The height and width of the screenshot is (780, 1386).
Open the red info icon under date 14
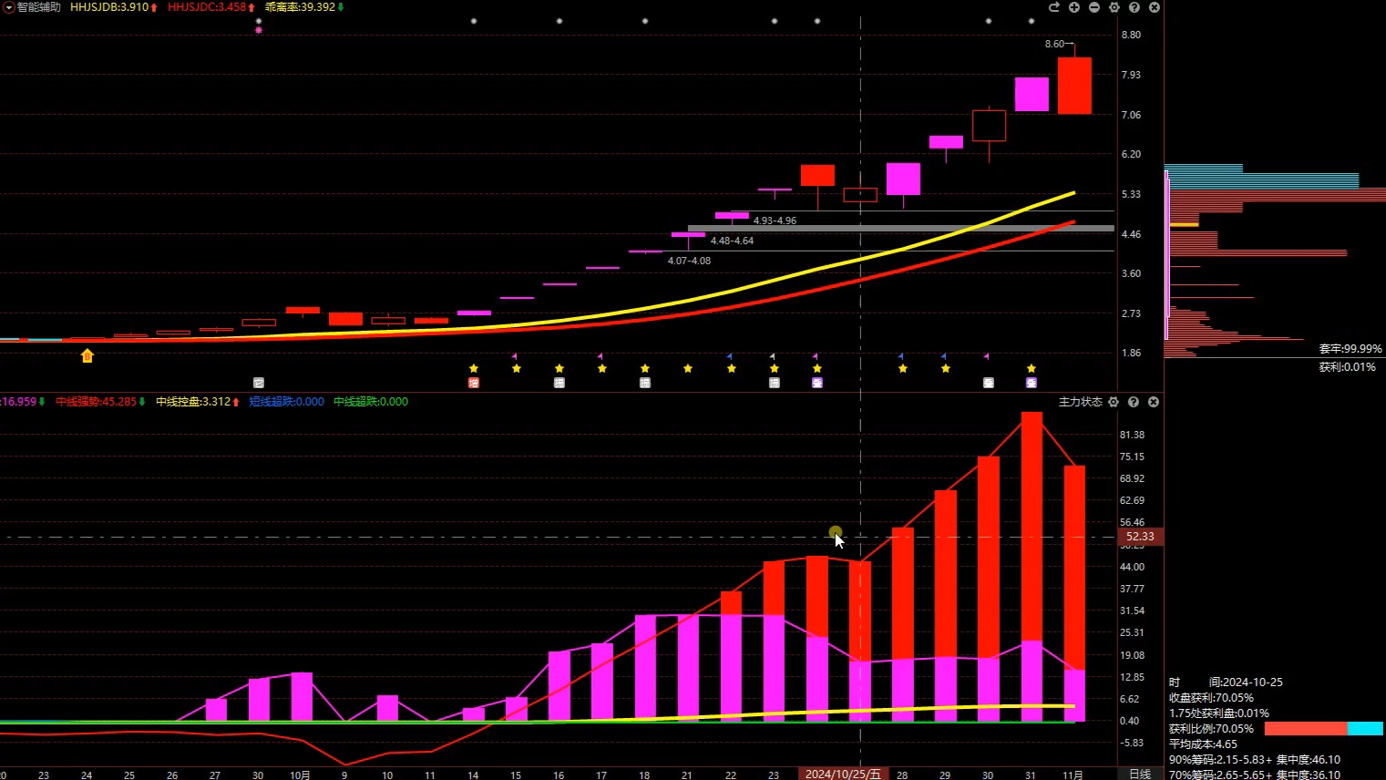[x=474, y=383]
